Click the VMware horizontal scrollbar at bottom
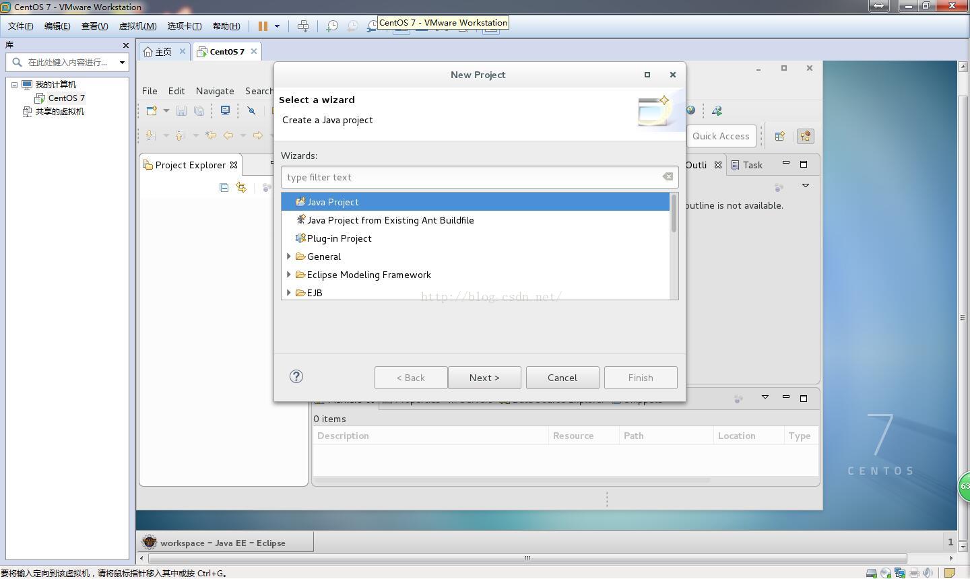The height and width of the screenshot is (579, 970). pos(527,558)
